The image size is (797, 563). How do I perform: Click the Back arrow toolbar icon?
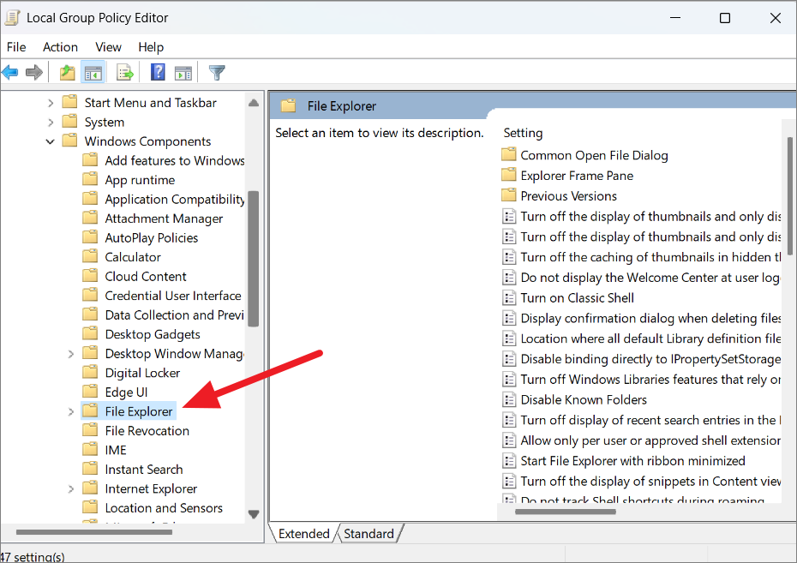(10, 73)
